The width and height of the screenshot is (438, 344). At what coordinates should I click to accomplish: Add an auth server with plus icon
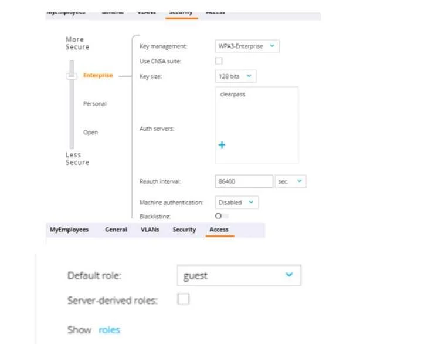(x=222, y=145)
